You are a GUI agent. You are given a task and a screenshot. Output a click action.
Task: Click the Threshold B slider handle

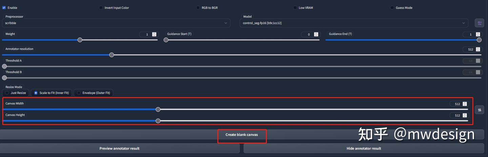[4, 78]
